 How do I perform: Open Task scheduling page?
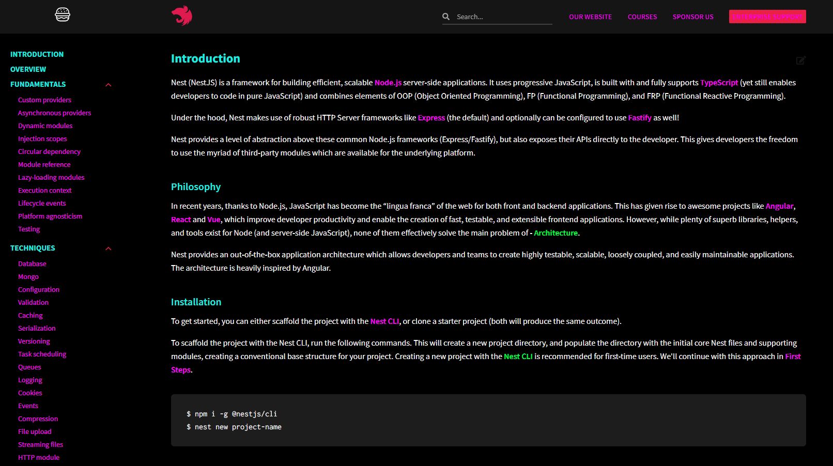coord(42,354)
